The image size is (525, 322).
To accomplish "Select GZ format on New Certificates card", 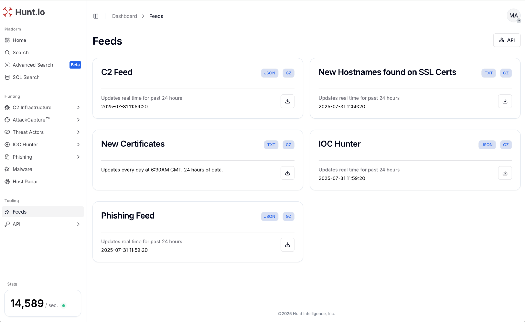I will pyautogui.click(x=288, y=145).
